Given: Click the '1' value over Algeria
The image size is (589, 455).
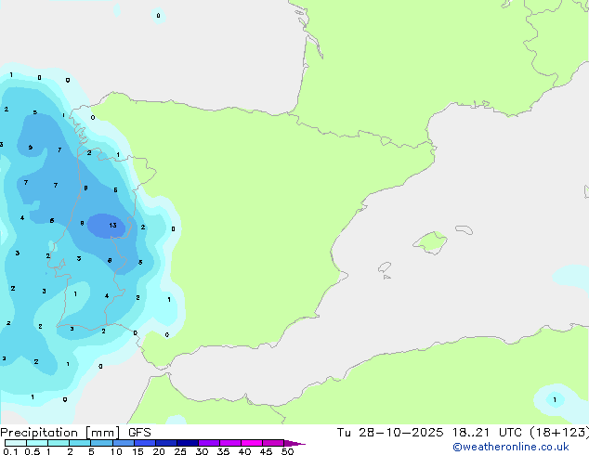Looking at the screenshot, I should [555, 400].
